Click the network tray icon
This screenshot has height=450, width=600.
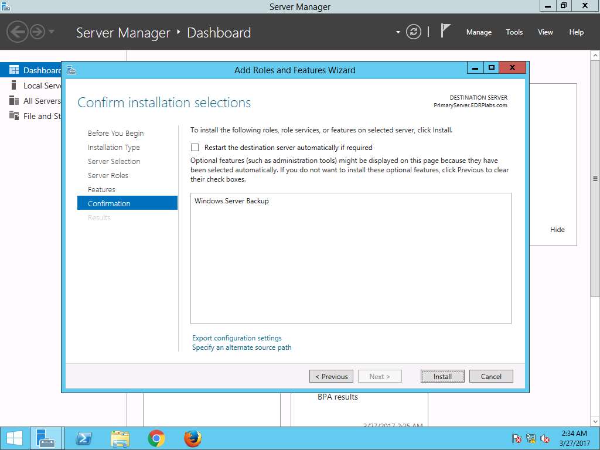531,438
